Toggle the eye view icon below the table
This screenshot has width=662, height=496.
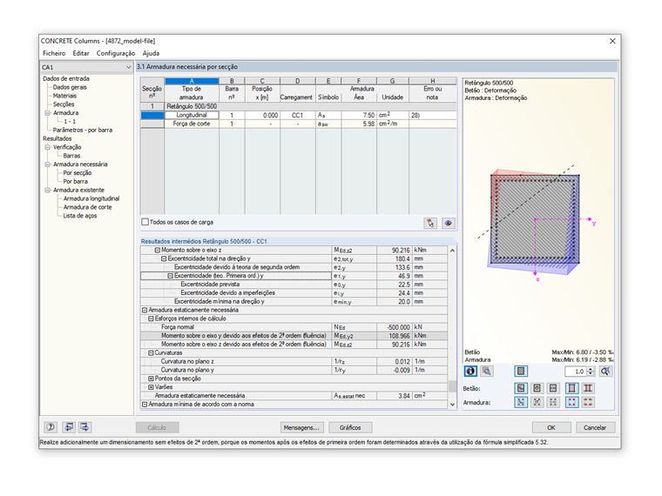[x=449, y=223]
